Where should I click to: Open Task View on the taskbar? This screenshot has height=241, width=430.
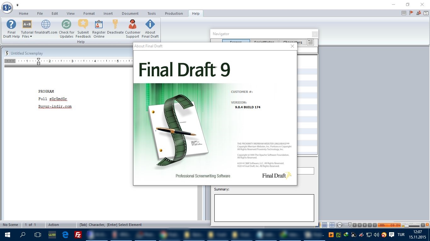(x=38, y=235)
